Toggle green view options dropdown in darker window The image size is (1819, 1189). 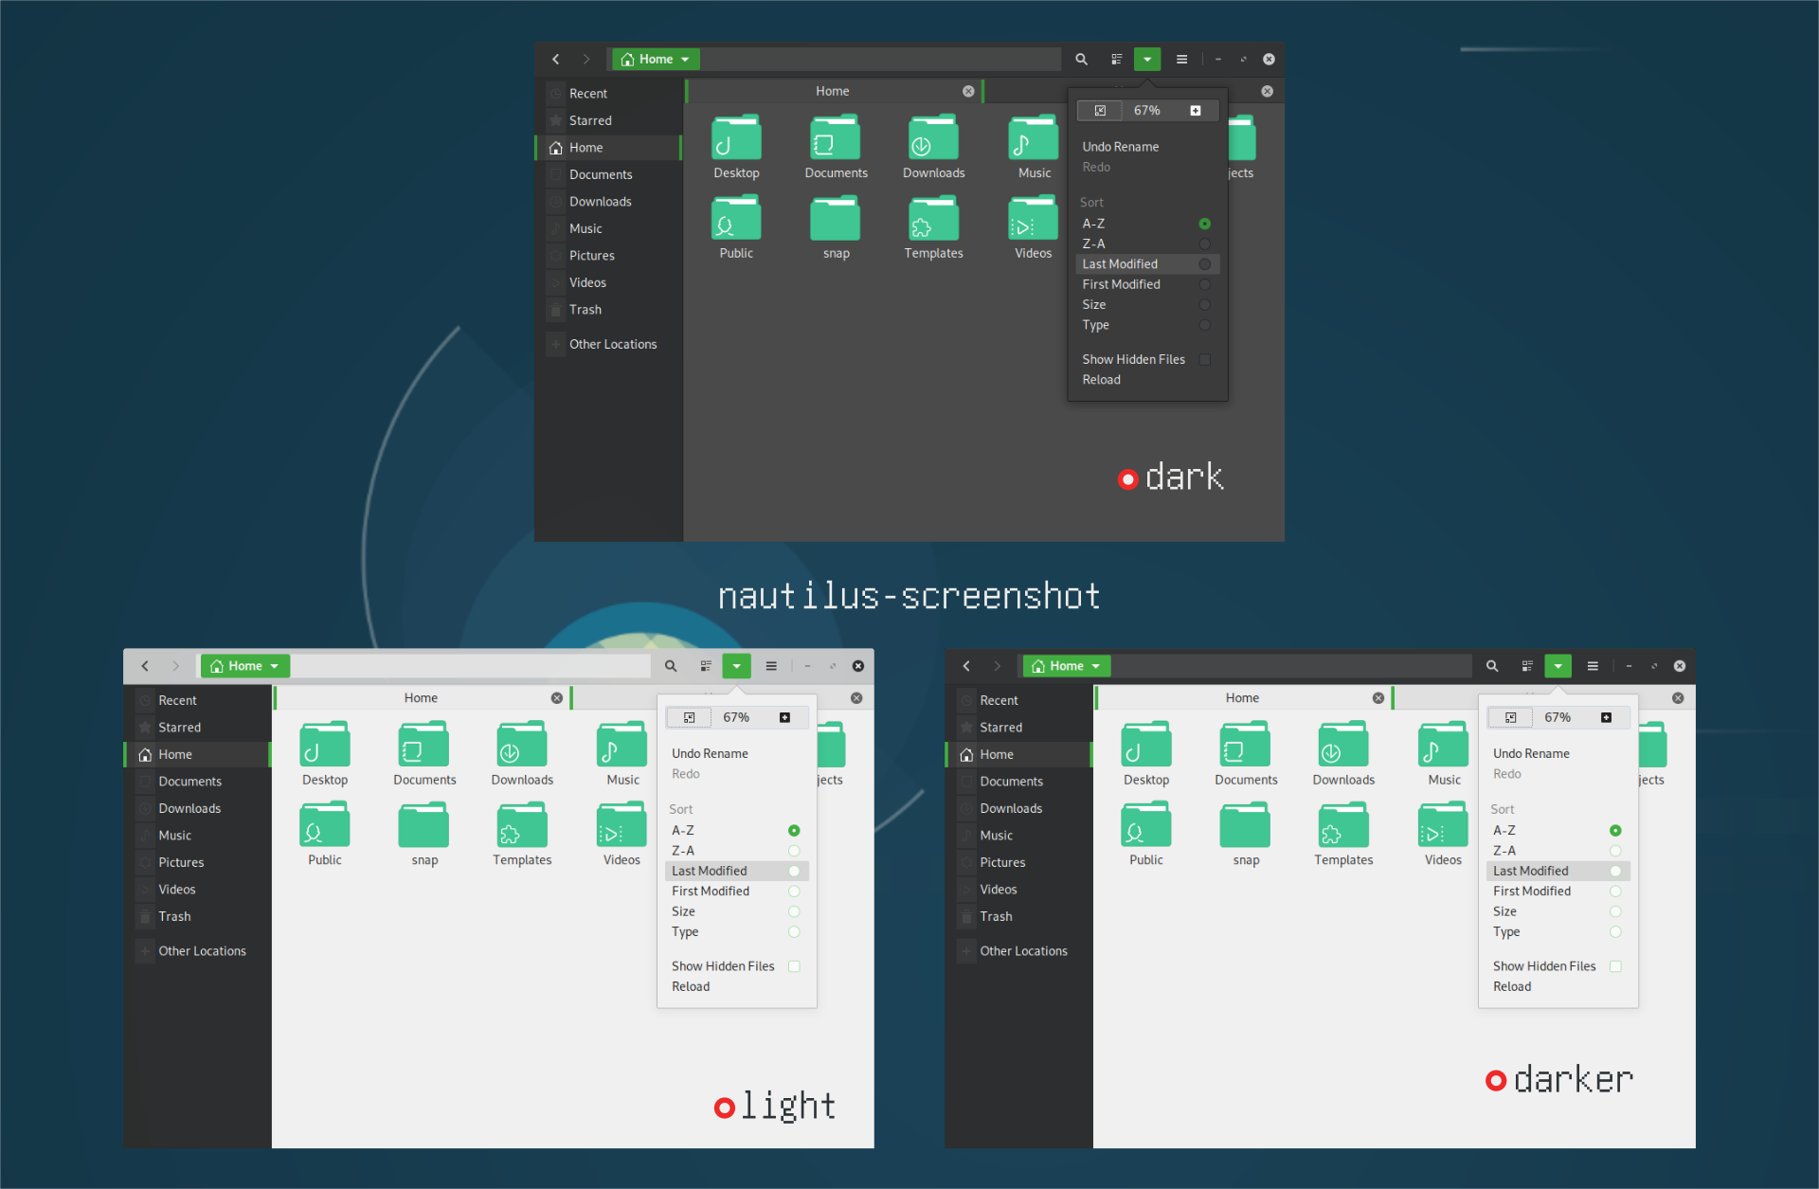[x=1558, y=666]
